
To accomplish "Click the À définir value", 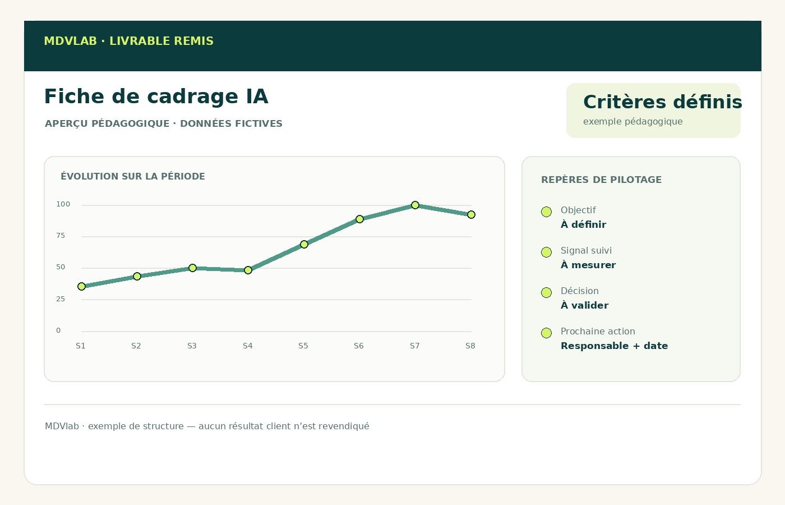I will tap(583, 224).
